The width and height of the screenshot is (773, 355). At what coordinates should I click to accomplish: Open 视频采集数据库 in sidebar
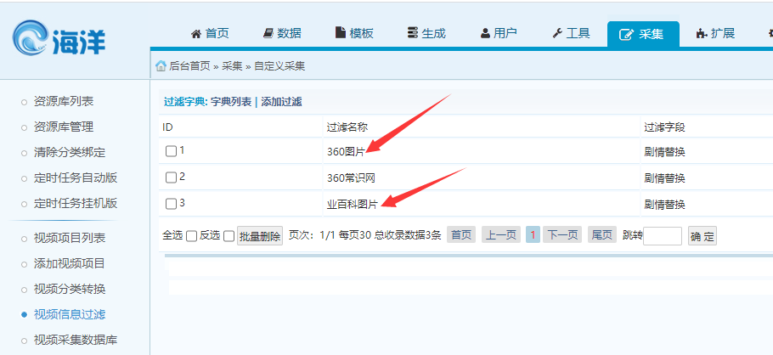pos(76,341)
